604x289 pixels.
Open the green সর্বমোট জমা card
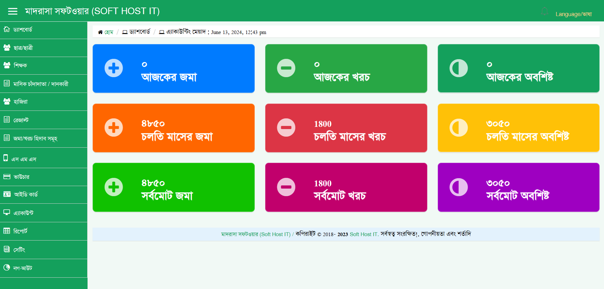click(x=174, y=187)
